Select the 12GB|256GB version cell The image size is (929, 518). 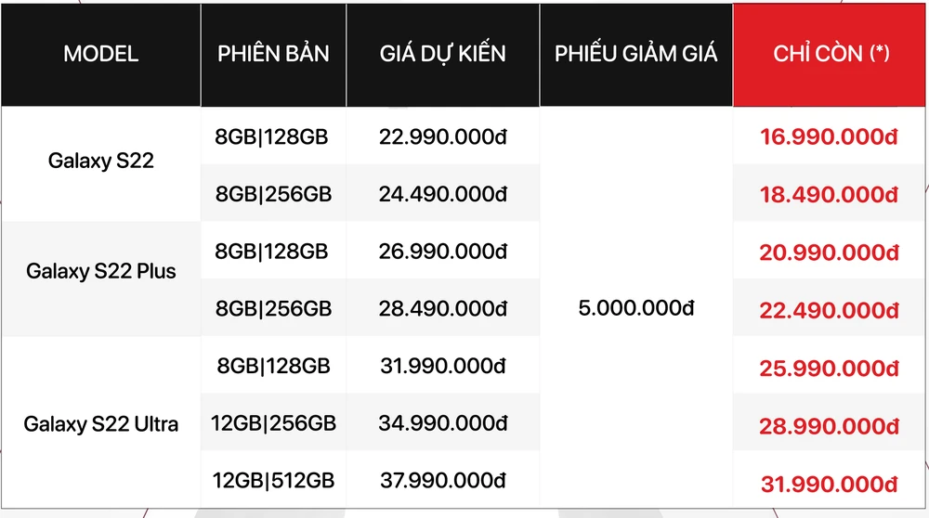click(274, 423)
